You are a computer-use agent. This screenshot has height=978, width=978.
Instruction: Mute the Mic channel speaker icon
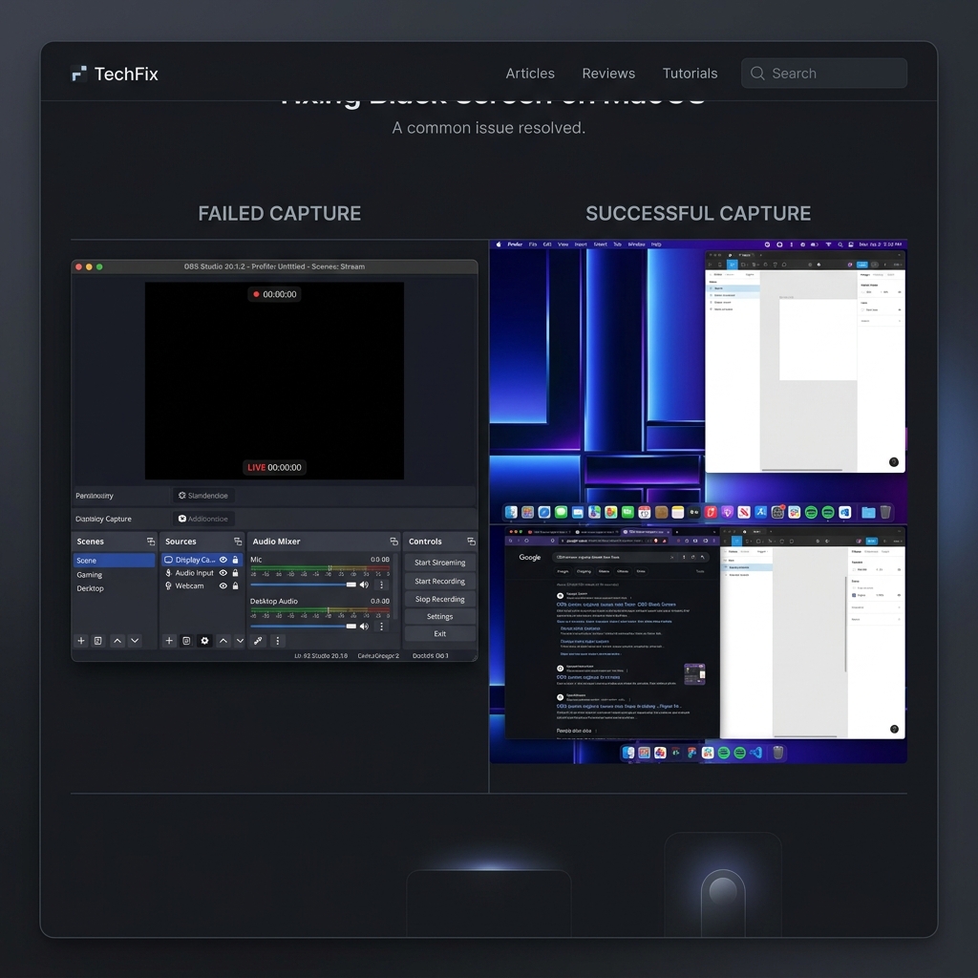[364, 585]
